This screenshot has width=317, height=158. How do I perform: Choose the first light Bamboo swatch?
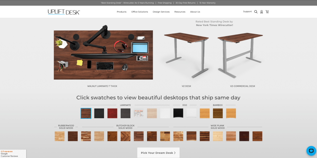[x=205, y=113]
